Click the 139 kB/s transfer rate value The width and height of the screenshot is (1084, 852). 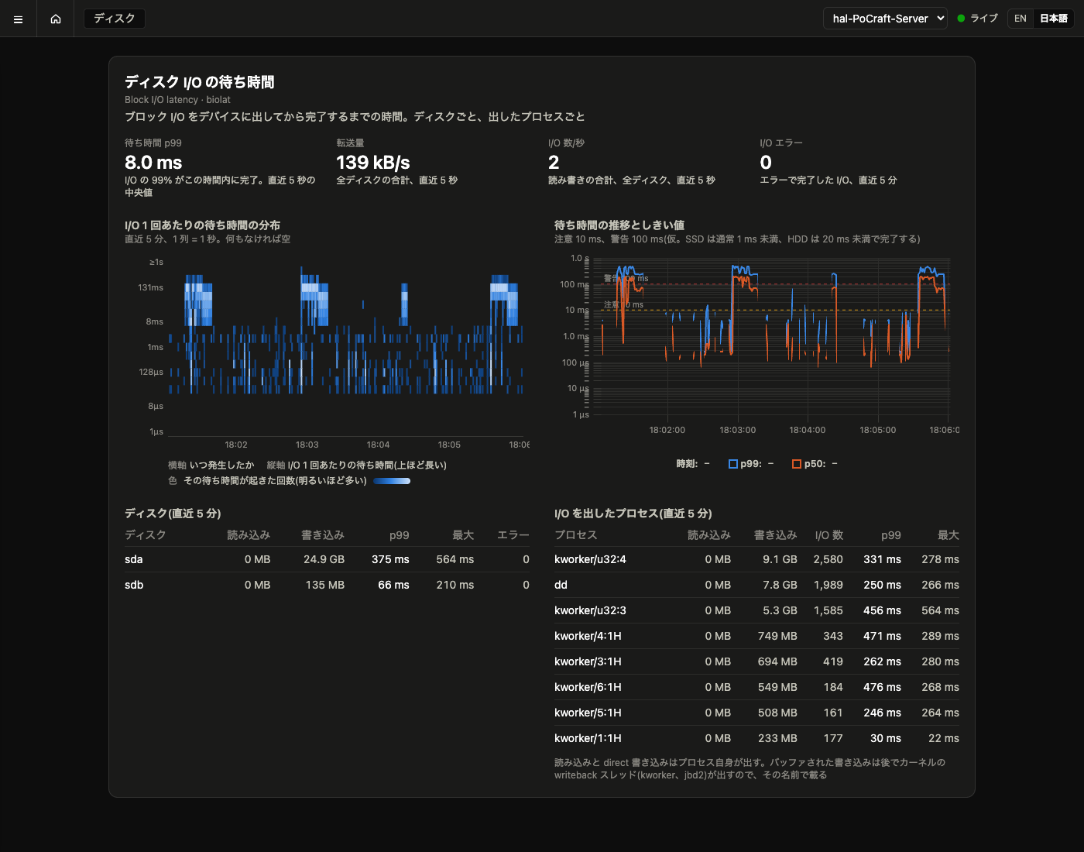point(373,163)
